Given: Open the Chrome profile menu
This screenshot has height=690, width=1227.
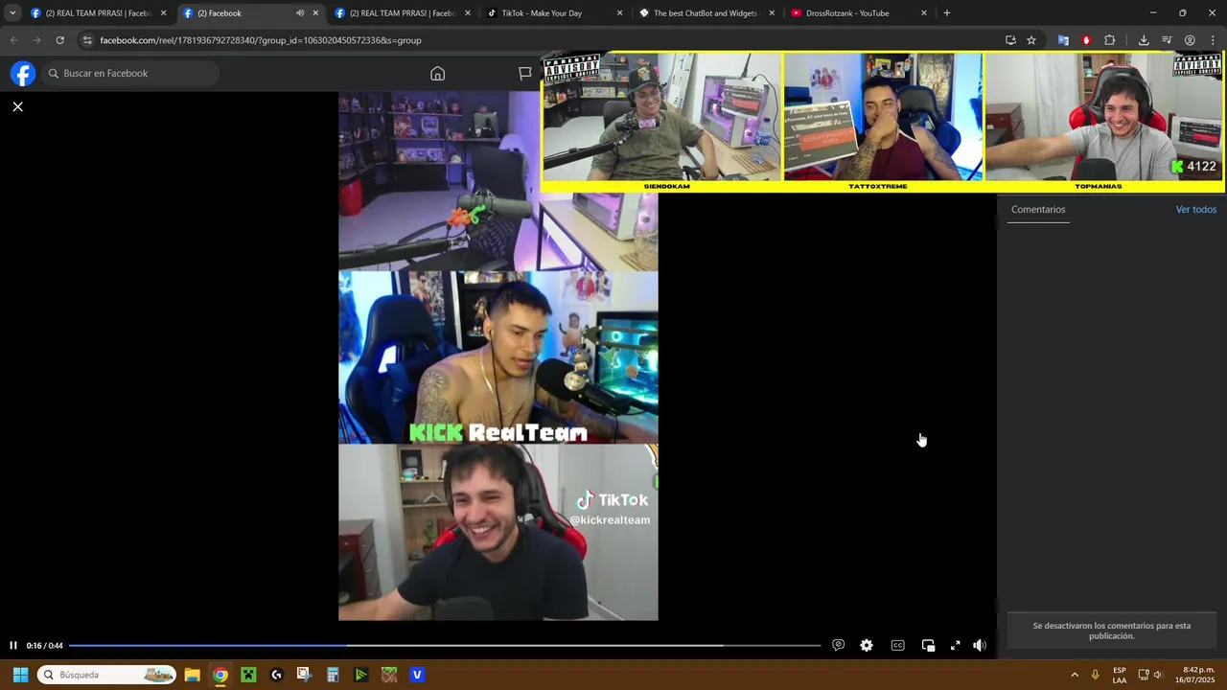Looking at the screenshot, I should point(1190,40).
